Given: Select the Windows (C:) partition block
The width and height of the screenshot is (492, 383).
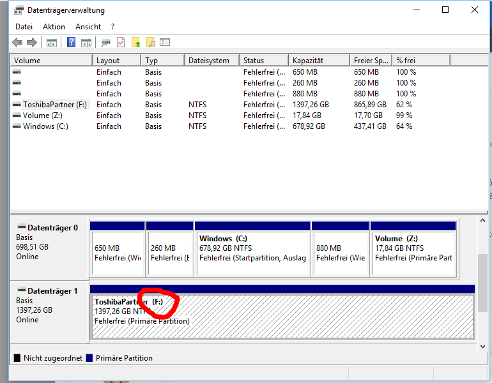Looking at the screenshot, I should 252,249.
